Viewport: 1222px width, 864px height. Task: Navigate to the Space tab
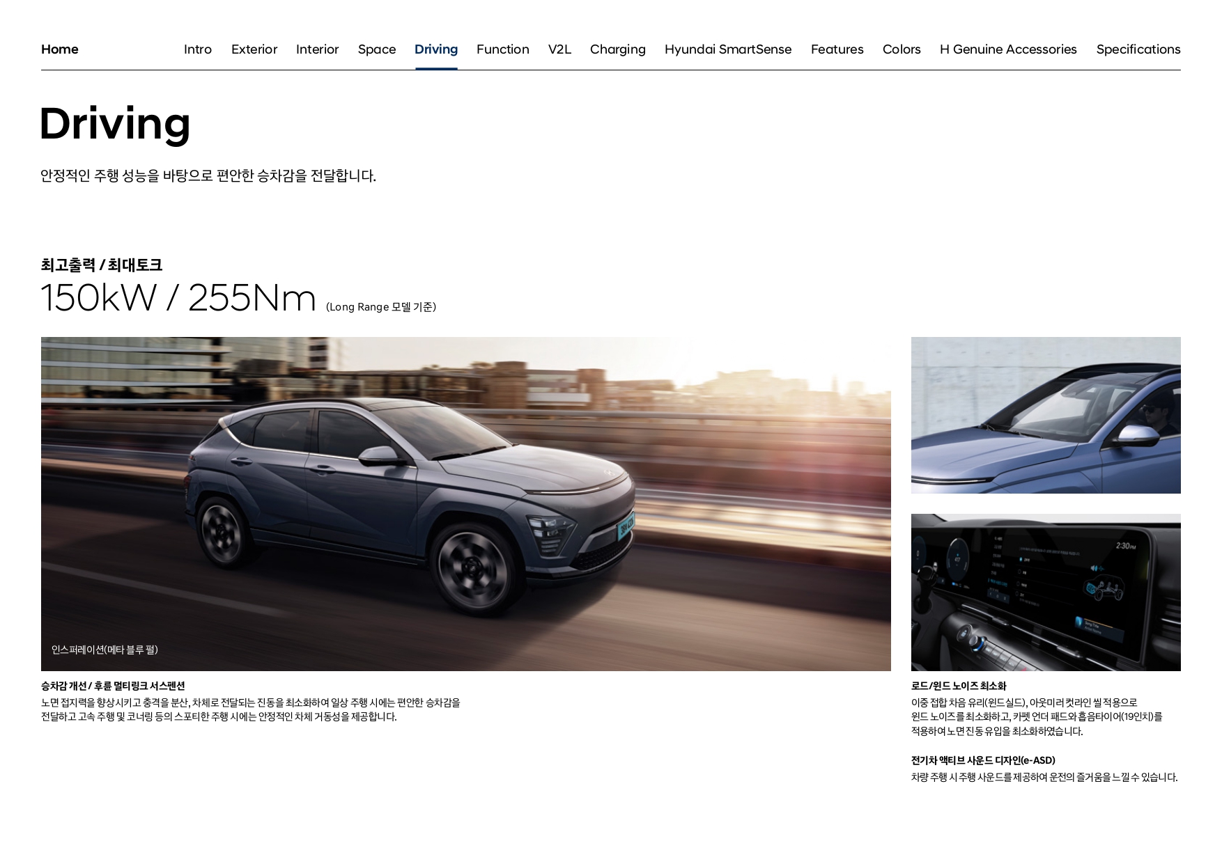coord(377,49)
